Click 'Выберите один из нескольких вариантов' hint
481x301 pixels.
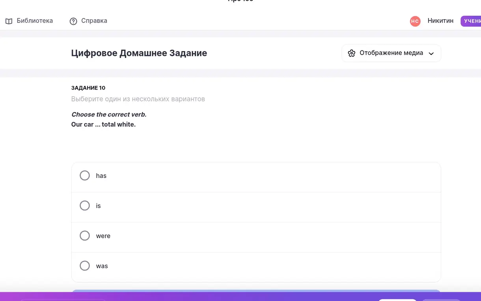coord(138,99)
